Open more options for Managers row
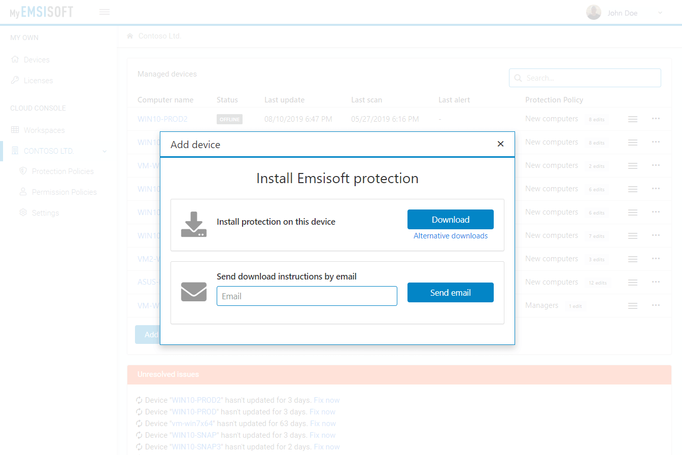682x455 pixels. [x=656, y=305]
